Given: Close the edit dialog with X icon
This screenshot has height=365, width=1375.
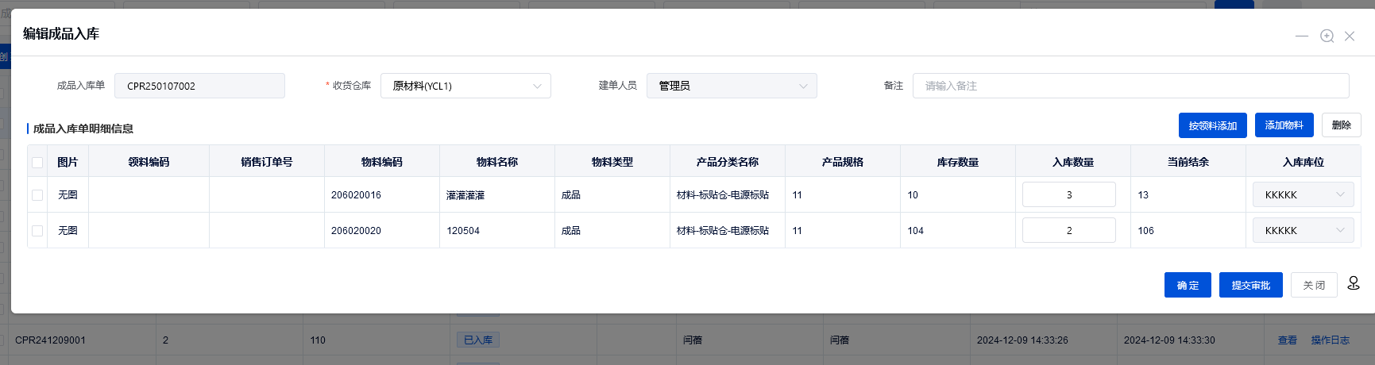Looking at the screenshot, I should pyautogui.click(x=1350, y=36).
